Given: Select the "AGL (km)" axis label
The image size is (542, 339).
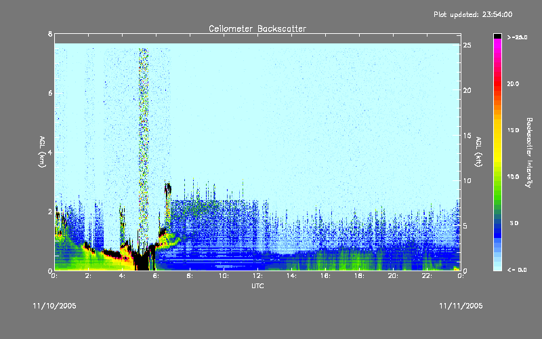Looking at the screenshot, I should point(42,152).
